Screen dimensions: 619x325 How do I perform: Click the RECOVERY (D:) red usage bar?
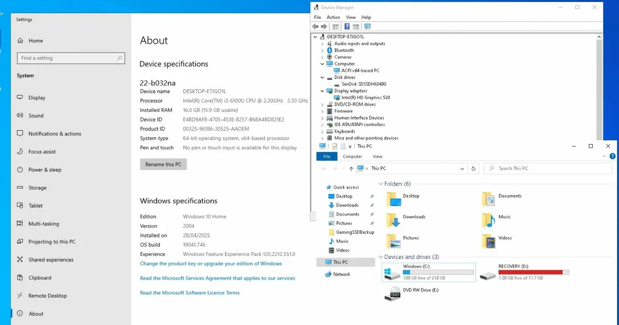coord(534,272)
